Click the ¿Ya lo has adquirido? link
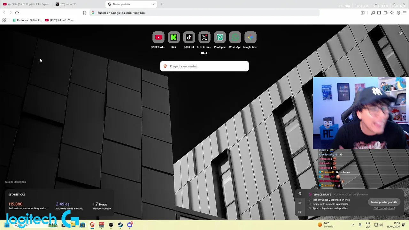Screen dimensions: 409x230 384,208
